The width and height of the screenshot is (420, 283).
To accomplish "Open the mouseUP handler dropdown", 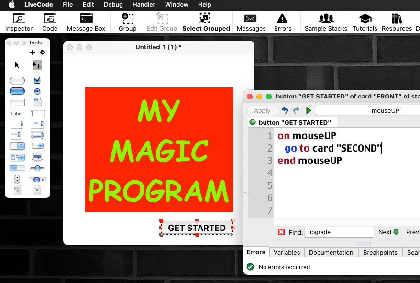I will [x=368, y=110].
